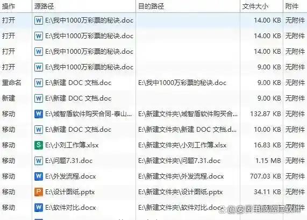Select Word icon of first 我中1000万彩票的秘诀.doc row
Viewport: 307px width, 220px height.
coord(39,20)
